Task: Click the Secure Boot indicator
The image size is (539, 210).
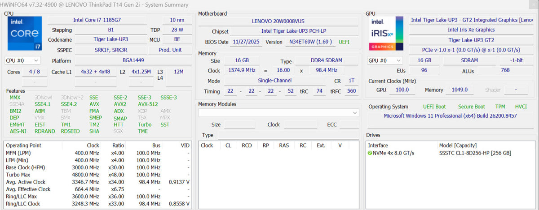Action: pos(471,107)
